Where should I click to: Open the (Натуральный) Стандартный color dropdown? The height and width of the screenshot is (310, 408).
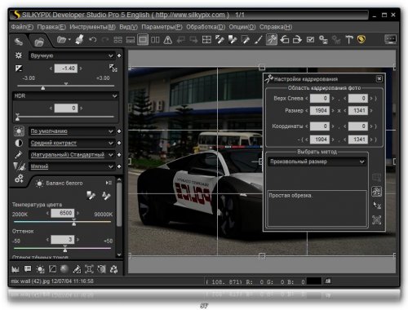[x=71, y=155]
